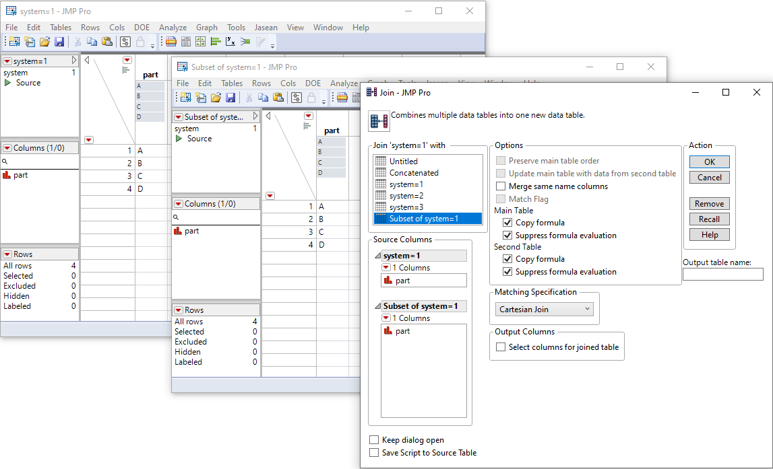The image size is (773, 469).
Task: Open the red triangle menu next to Columns (1/0)
Action: (x=7, y=147)
